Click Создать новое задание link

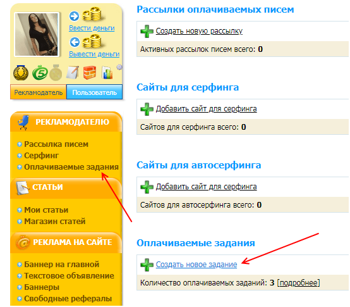pyautogui.click(x=196, y=265)
